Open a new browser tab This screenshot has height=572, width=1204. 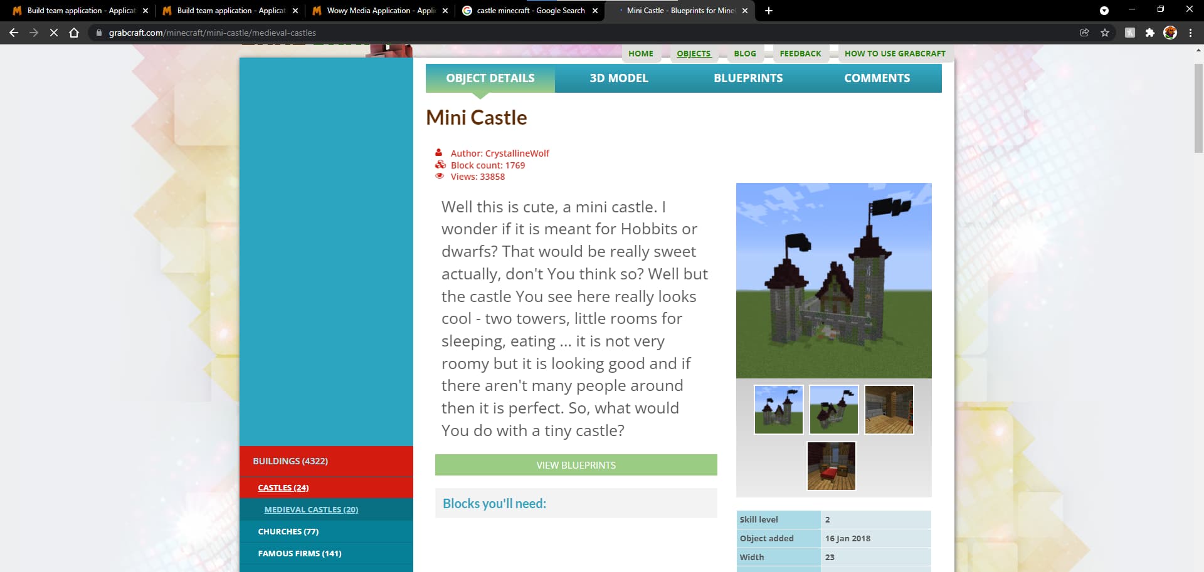[769, 11]
